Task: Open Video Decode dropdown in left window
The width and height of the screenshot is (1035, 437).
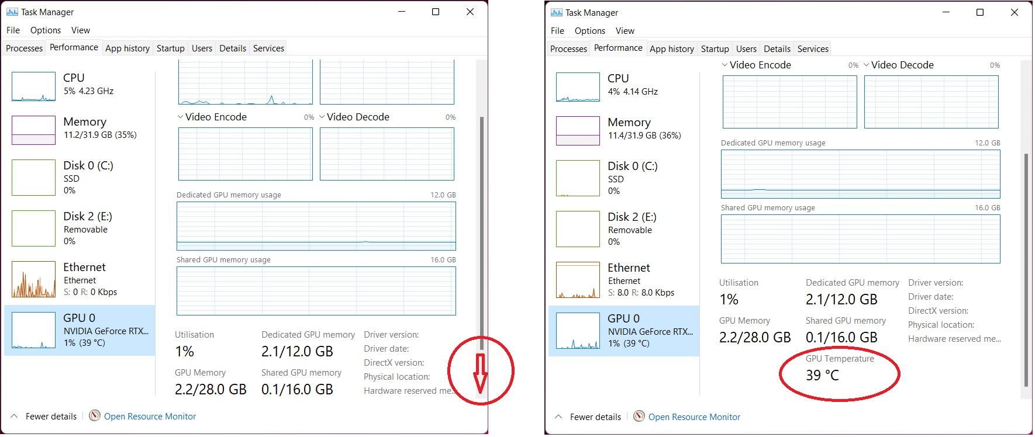Action: pyautogui.click(x=322, y=117)
